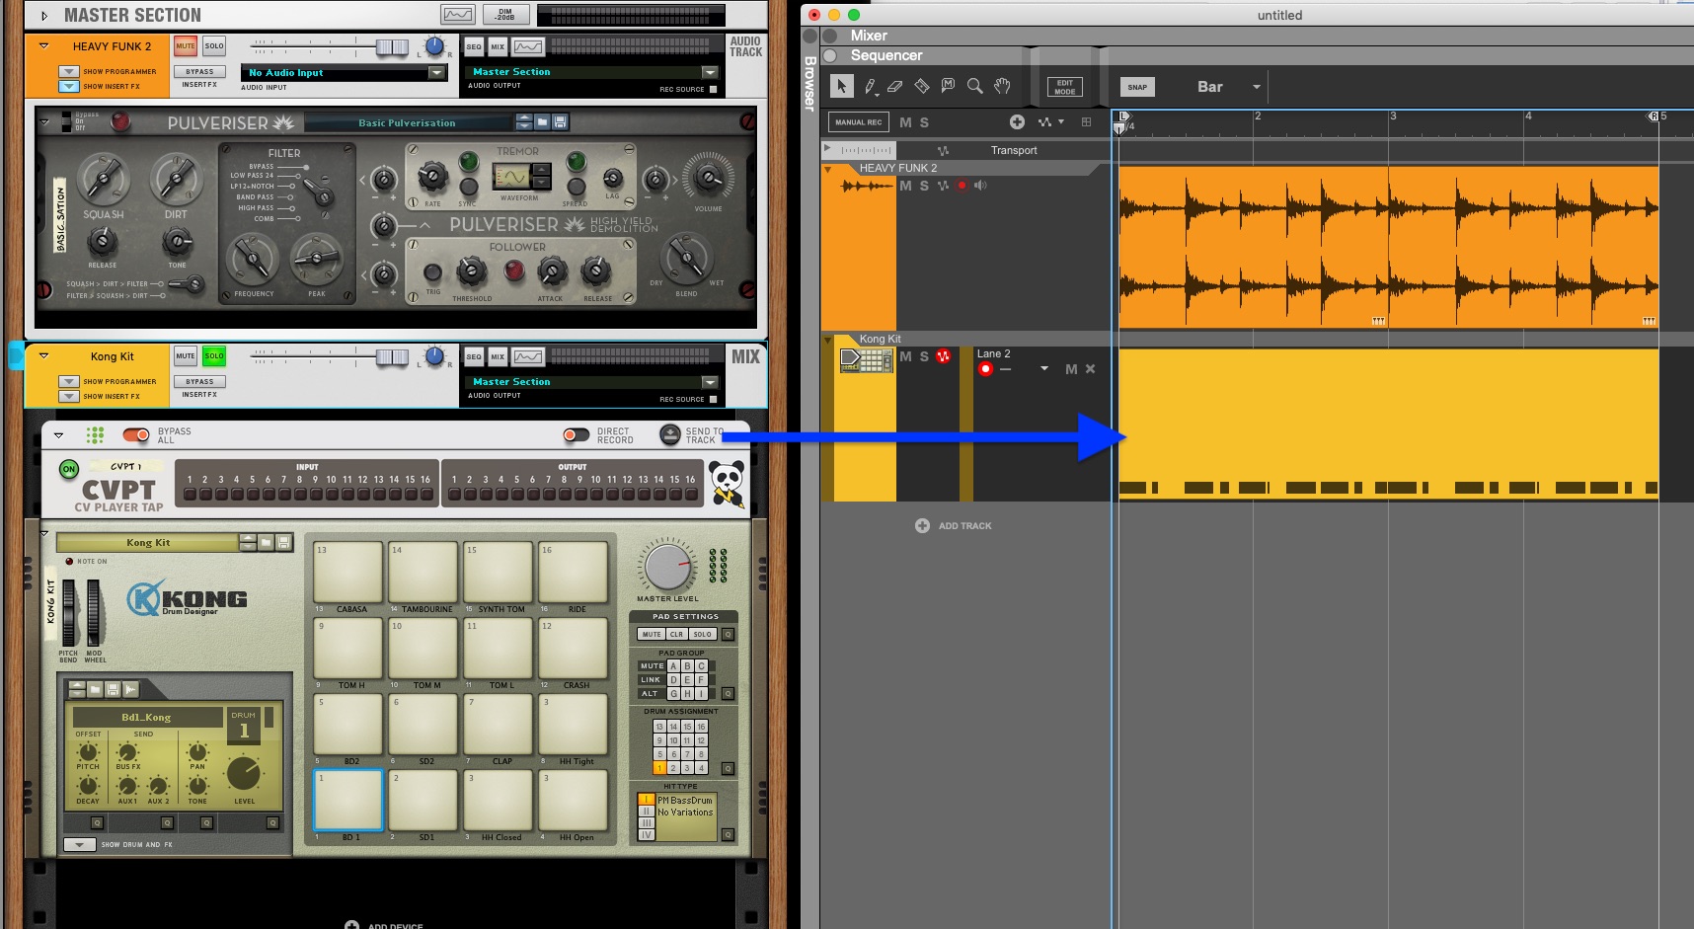Toggle the CVPT green ON button
This screenshot has height=929, width=1694.
(69, 469)
